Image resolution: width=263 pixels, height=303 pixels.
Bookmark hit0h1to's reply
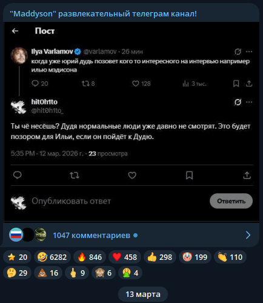[x=189, y=175]
